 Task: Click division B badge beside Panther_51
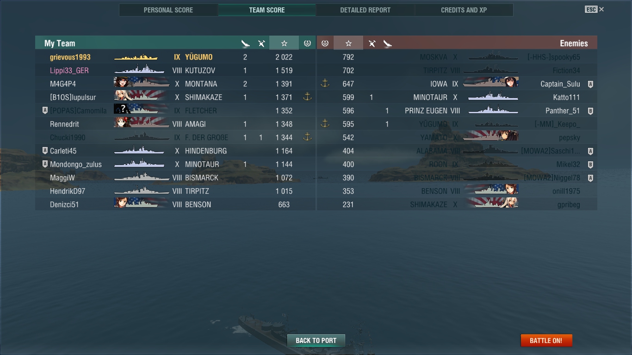point(590,111)
